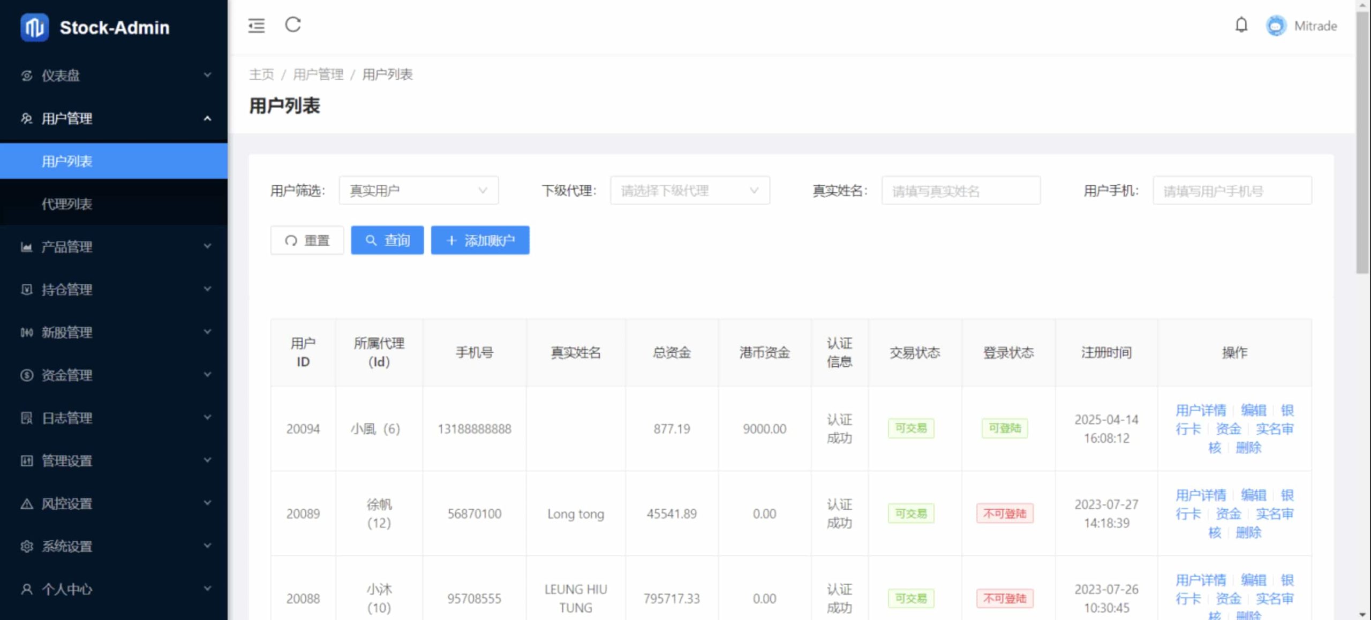Toggle 可交易 status for user 20094
This screenshot has height=620, width=1371.
[x=910, y=428]
